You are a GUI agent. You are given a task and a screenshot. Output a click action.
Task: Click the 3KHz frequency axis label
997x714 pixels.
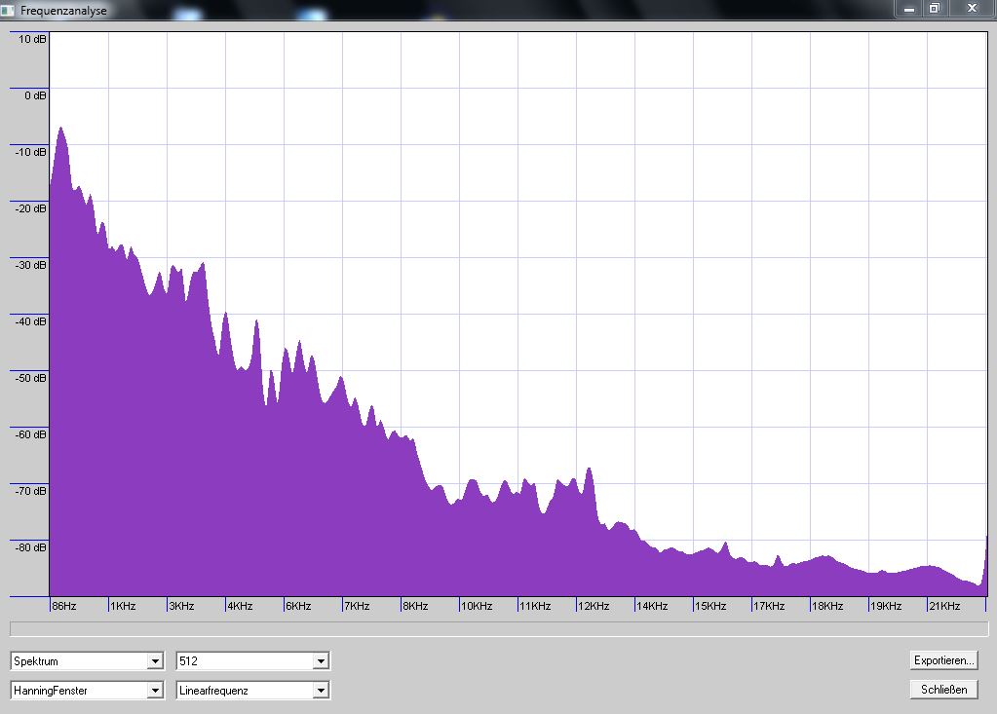pyautogui.click(x=181, y=606)
